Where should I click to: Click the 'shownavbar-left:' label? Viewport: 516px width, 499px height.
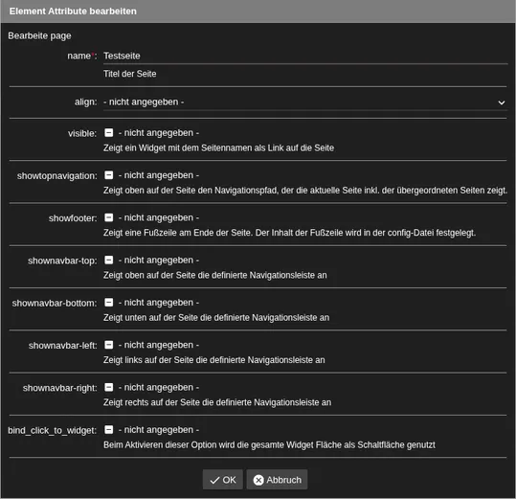click(63, 346)
